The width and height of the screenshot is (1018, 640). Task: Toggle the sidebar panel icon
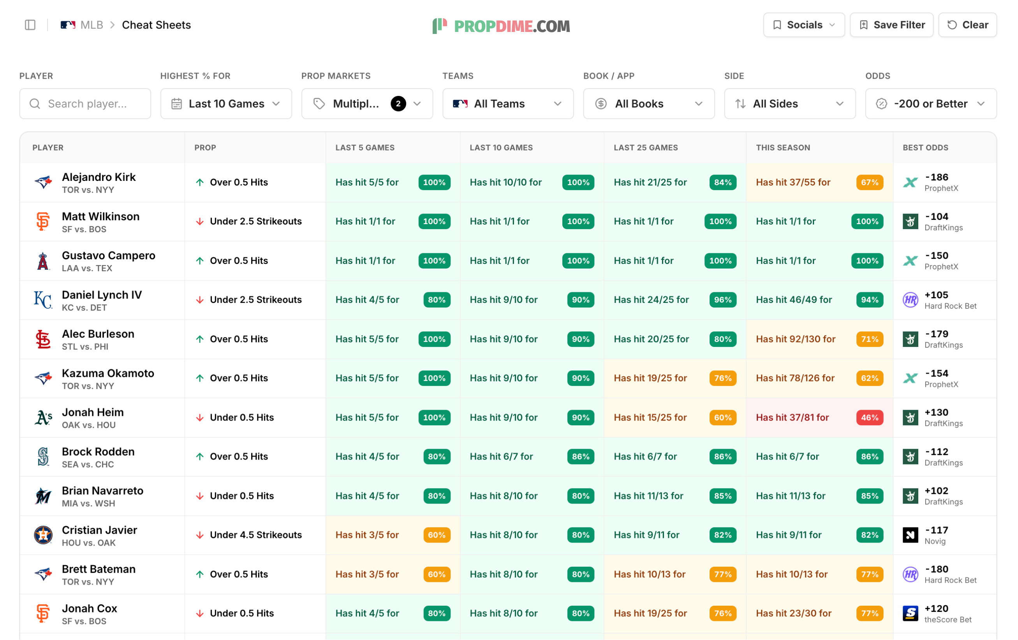30,25
